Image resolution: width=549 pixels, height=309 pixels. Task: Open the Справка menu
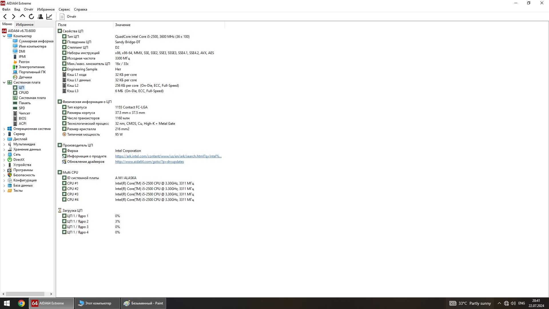click(81, 9)
